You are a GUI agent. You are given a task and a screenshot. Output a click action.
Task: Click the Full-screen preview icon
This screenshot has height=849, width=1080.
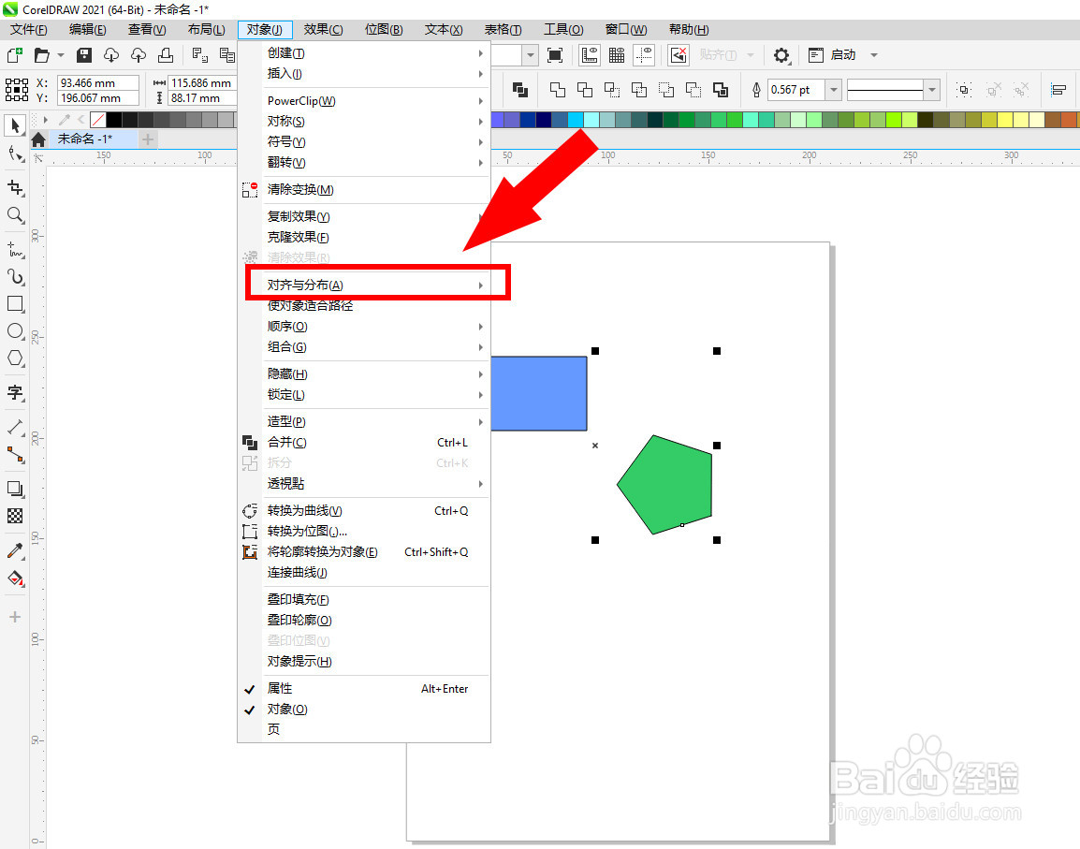coord(554,55)
